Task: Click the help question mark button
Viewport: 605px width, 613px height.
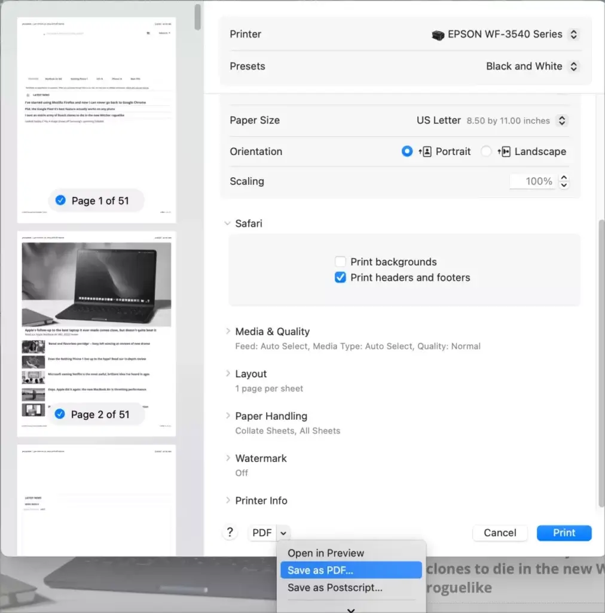Action: [x=230, y=533]
